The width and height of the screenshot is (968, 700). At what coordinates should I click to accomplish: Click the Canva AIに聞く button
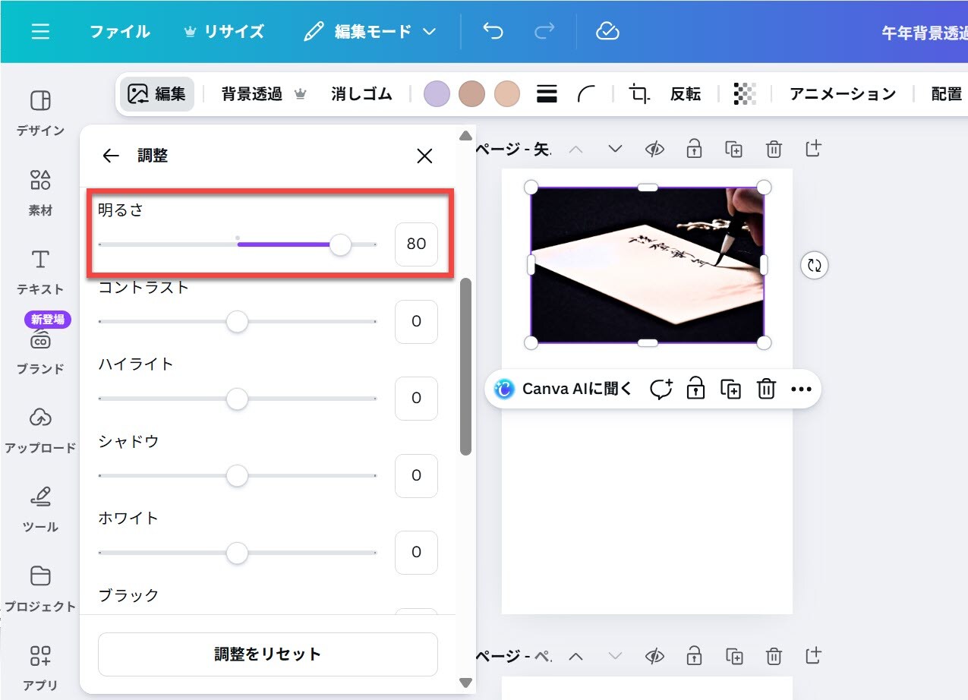click(563, 389)
